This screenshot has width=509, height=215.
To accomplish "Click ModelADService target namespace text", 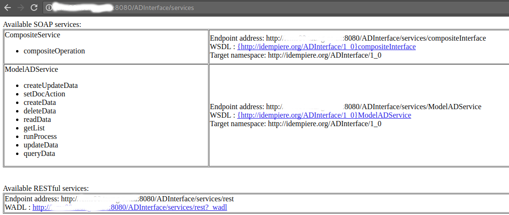I will [x=296, y=124].
